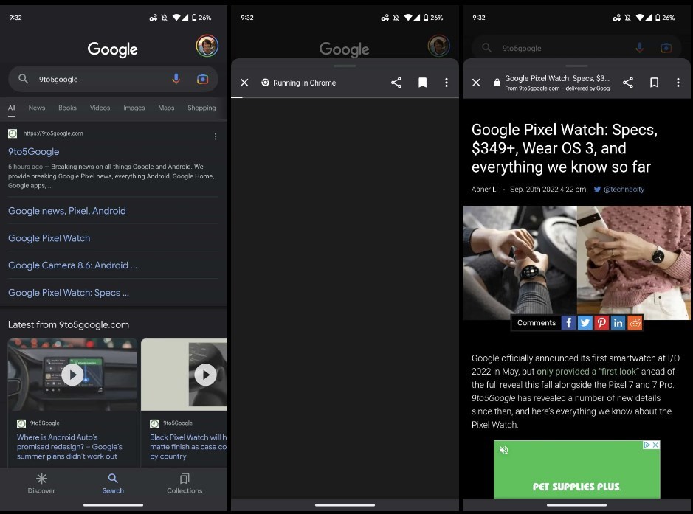Share article on Facebook
Image resolution: width=693 pixels, height=514 pixels.
coord(568,323)
